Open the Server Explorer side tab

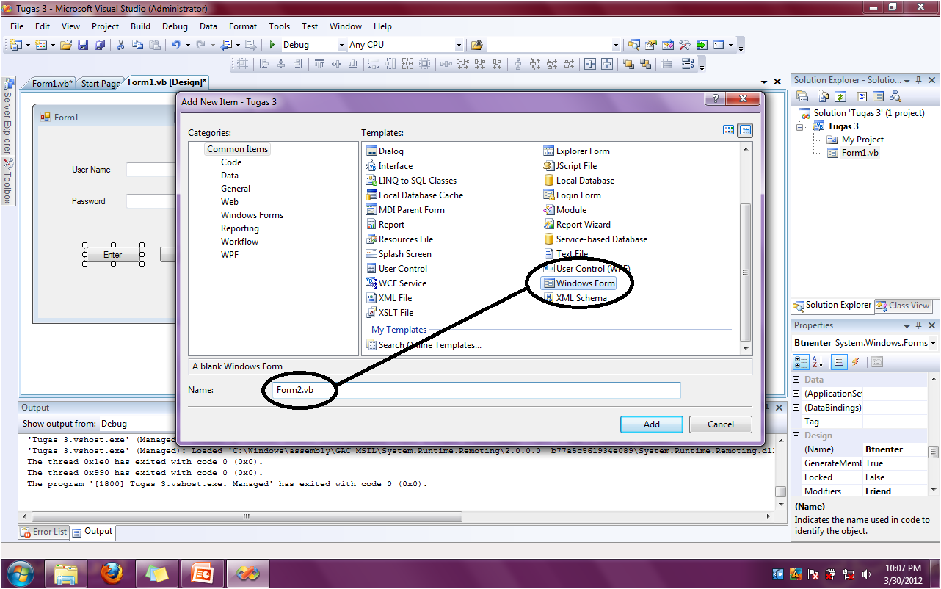tap(8, 116)
